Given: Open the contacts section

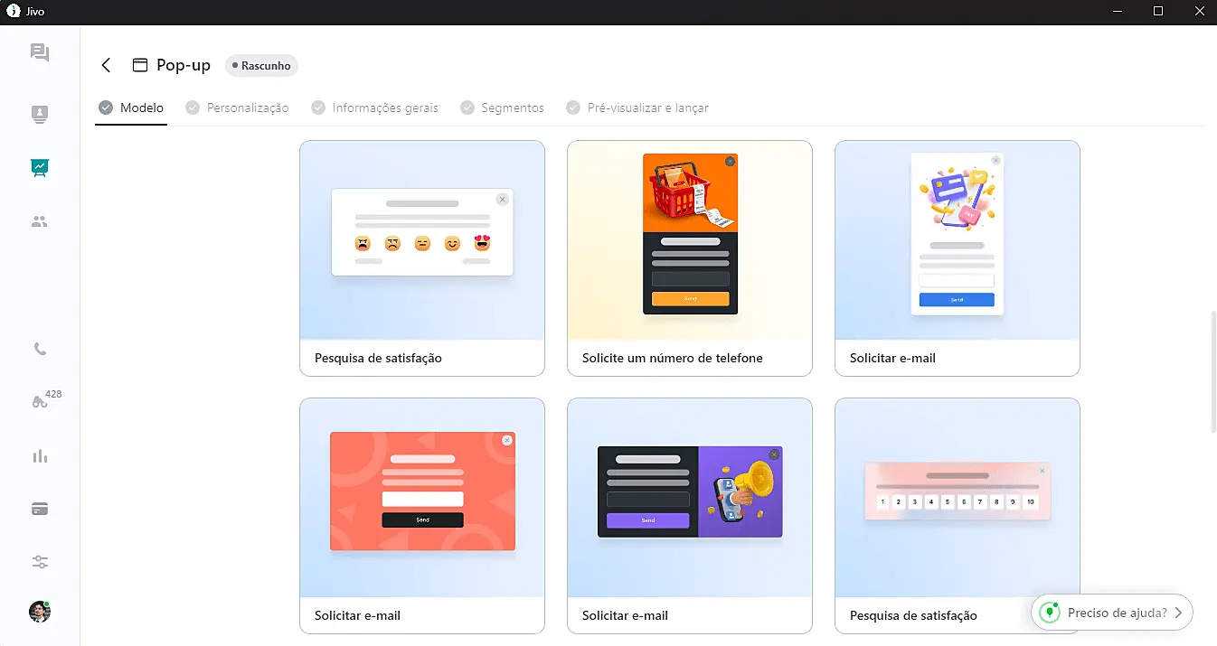Looking at the screenshot, I should pos(39,114).
